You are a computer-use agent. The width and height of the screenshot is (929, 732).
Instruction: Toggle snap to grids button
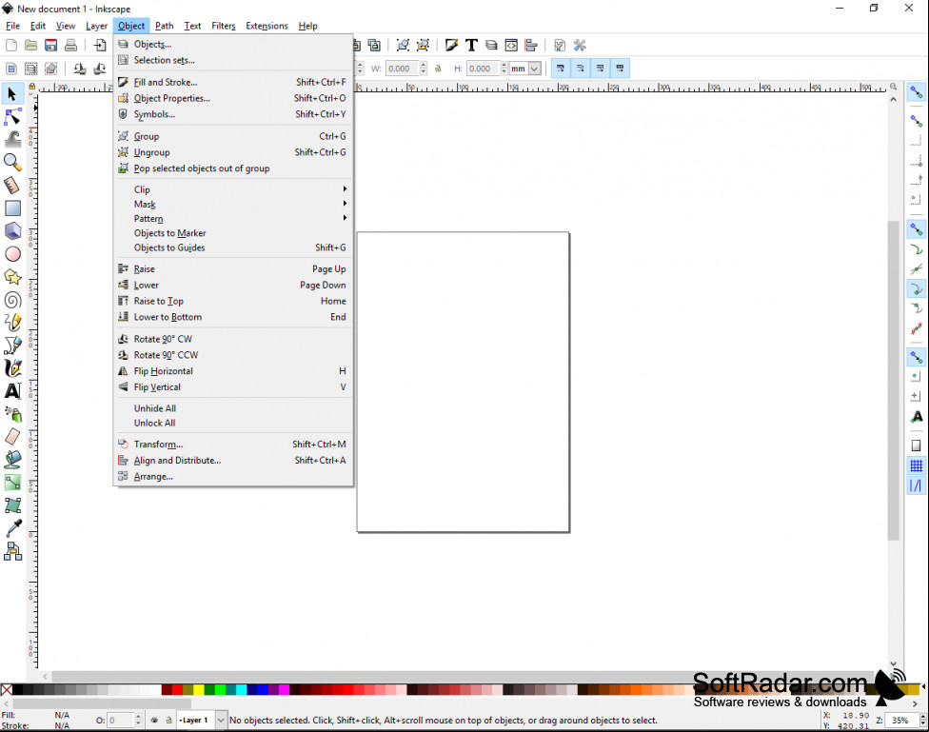[916, 465]
